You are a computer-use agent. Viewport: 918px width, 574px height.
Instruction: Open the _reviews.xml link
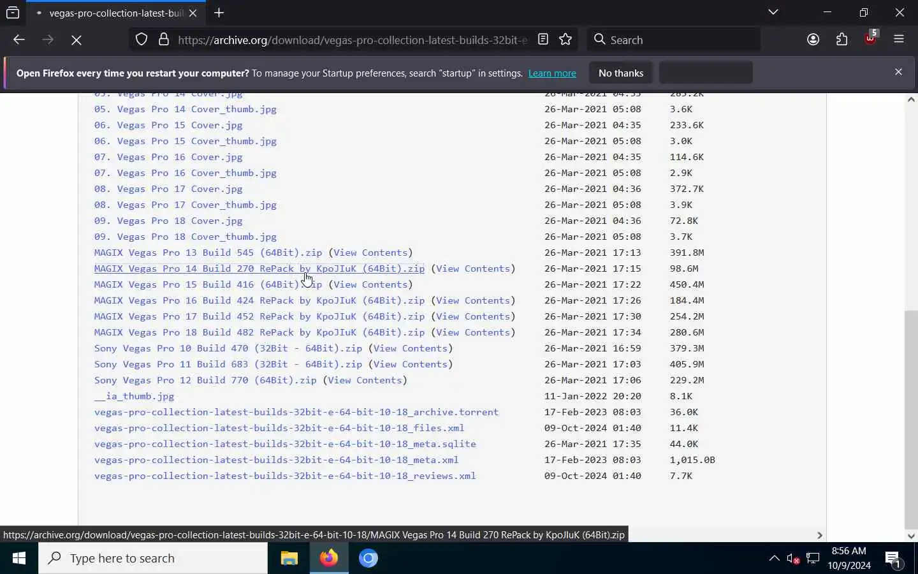(x=285, y=476)
